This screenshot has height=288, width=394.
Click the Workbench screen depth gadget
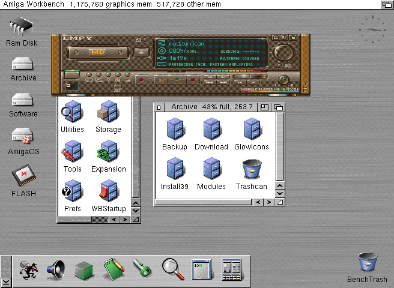coord(387,4)
